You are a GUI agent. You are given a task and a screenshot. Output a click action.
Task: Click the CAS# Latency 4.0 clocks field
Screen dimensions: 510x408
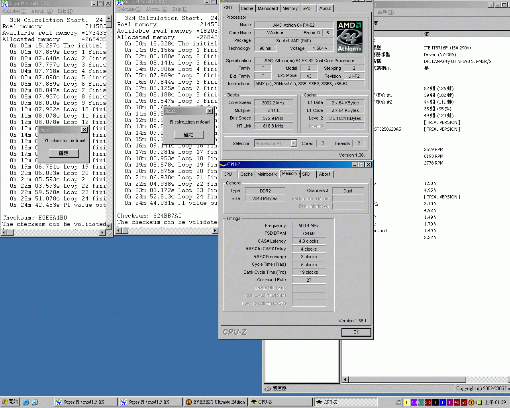pos(309,241)
